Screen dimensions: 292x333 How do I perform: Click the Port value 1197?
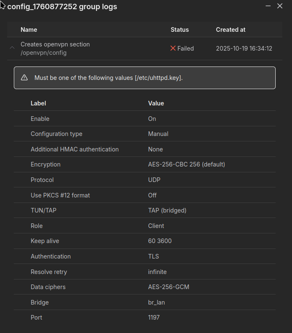tap(154, 318)
